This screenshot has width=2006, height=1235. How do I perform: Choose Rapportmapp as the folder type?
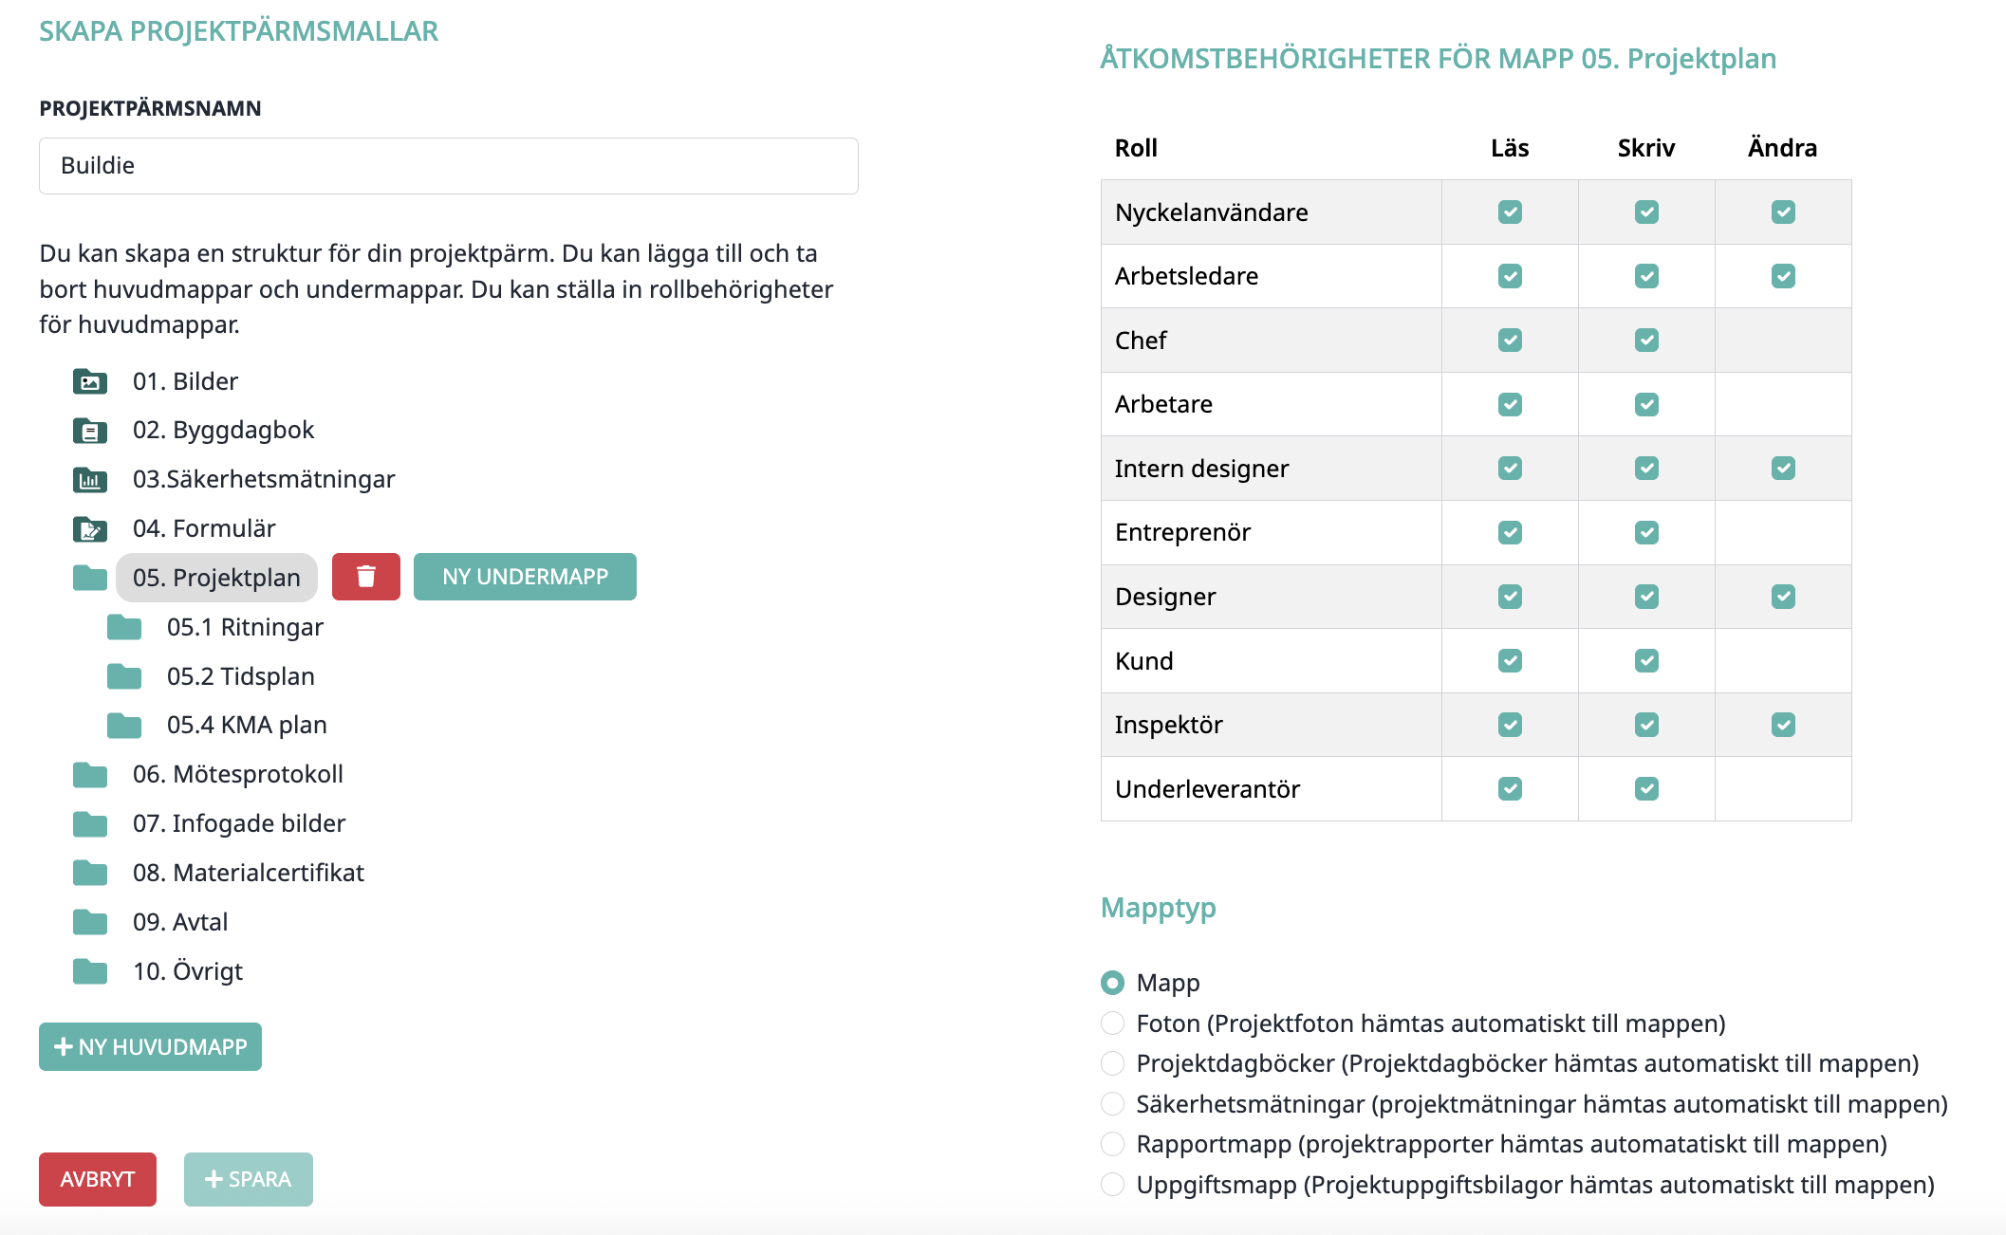pyautogui.click(x=1112, y=1144)
